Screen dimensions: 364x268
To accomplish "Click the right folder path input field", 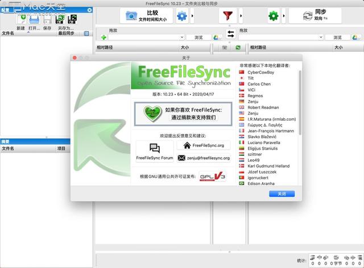I will 279,37.
